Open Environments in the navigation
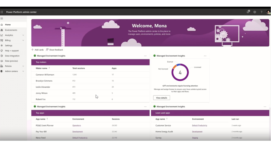The image size is (271, 147). [13, 30]
